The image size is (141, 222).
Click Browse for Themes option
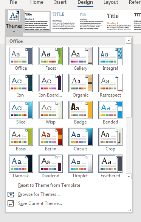tap(39, 194)
